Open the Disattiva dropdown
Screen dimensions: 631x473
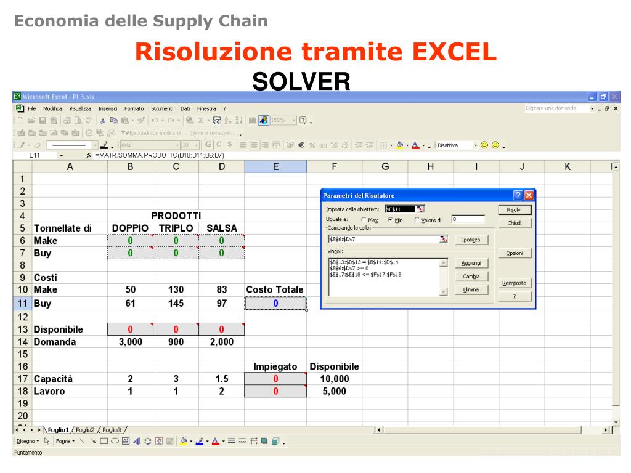click(x=475, y=145)
